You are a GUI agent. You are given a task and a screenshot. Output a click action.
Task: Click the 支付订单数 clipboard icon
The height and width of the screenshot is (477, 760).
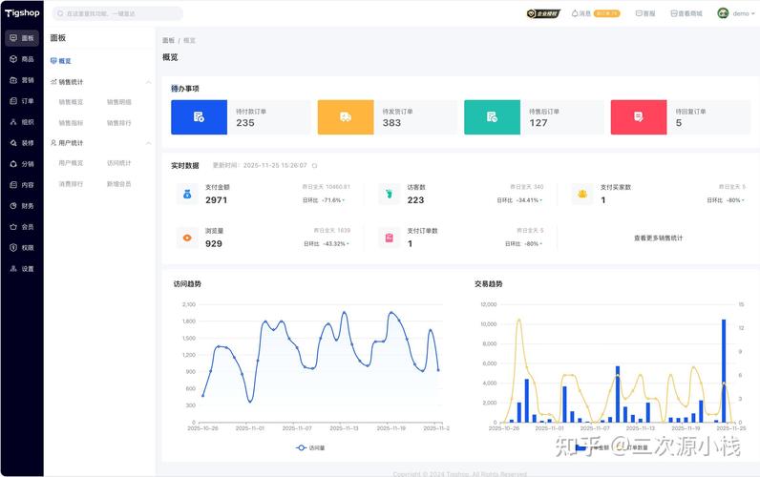pyautogui.click(x=389, y=238)
